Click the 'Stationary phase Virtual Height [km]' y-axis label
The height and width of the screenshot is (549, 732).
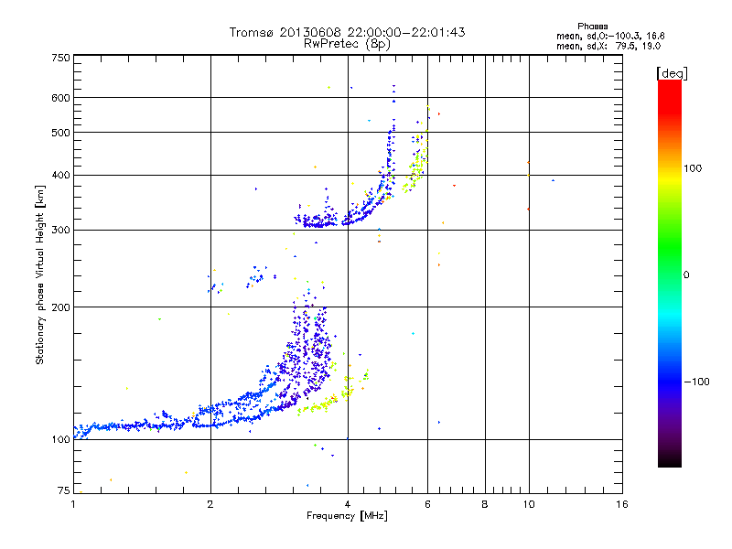click(40, 275)
